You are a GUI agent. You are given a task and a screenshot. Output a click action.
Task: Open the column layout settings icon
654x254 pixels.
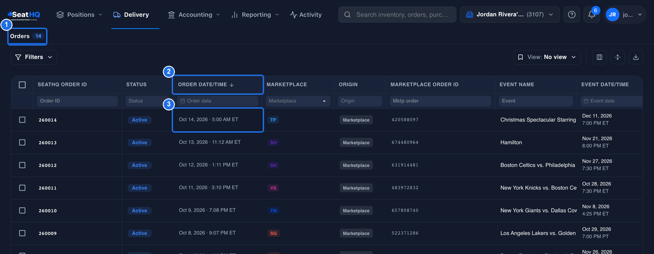[x=599, y=57]
